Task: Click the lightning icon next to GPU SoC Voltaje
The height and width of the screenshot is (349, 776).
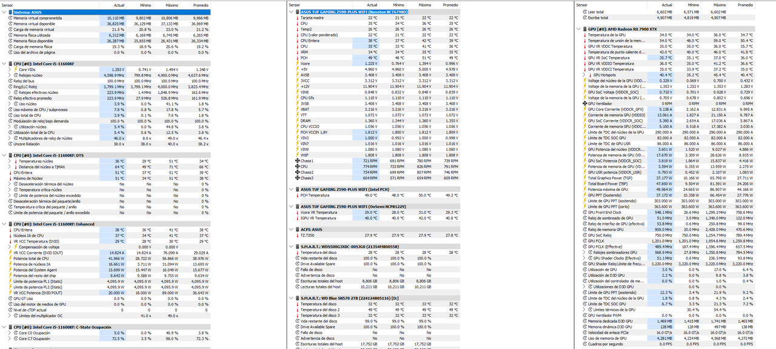Action: pyautogui.click(x=584, y=92)
